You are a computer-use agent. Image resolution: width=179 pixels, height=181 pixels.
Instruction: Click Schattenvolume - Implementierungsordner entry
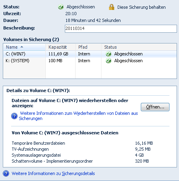pos(52,161)
